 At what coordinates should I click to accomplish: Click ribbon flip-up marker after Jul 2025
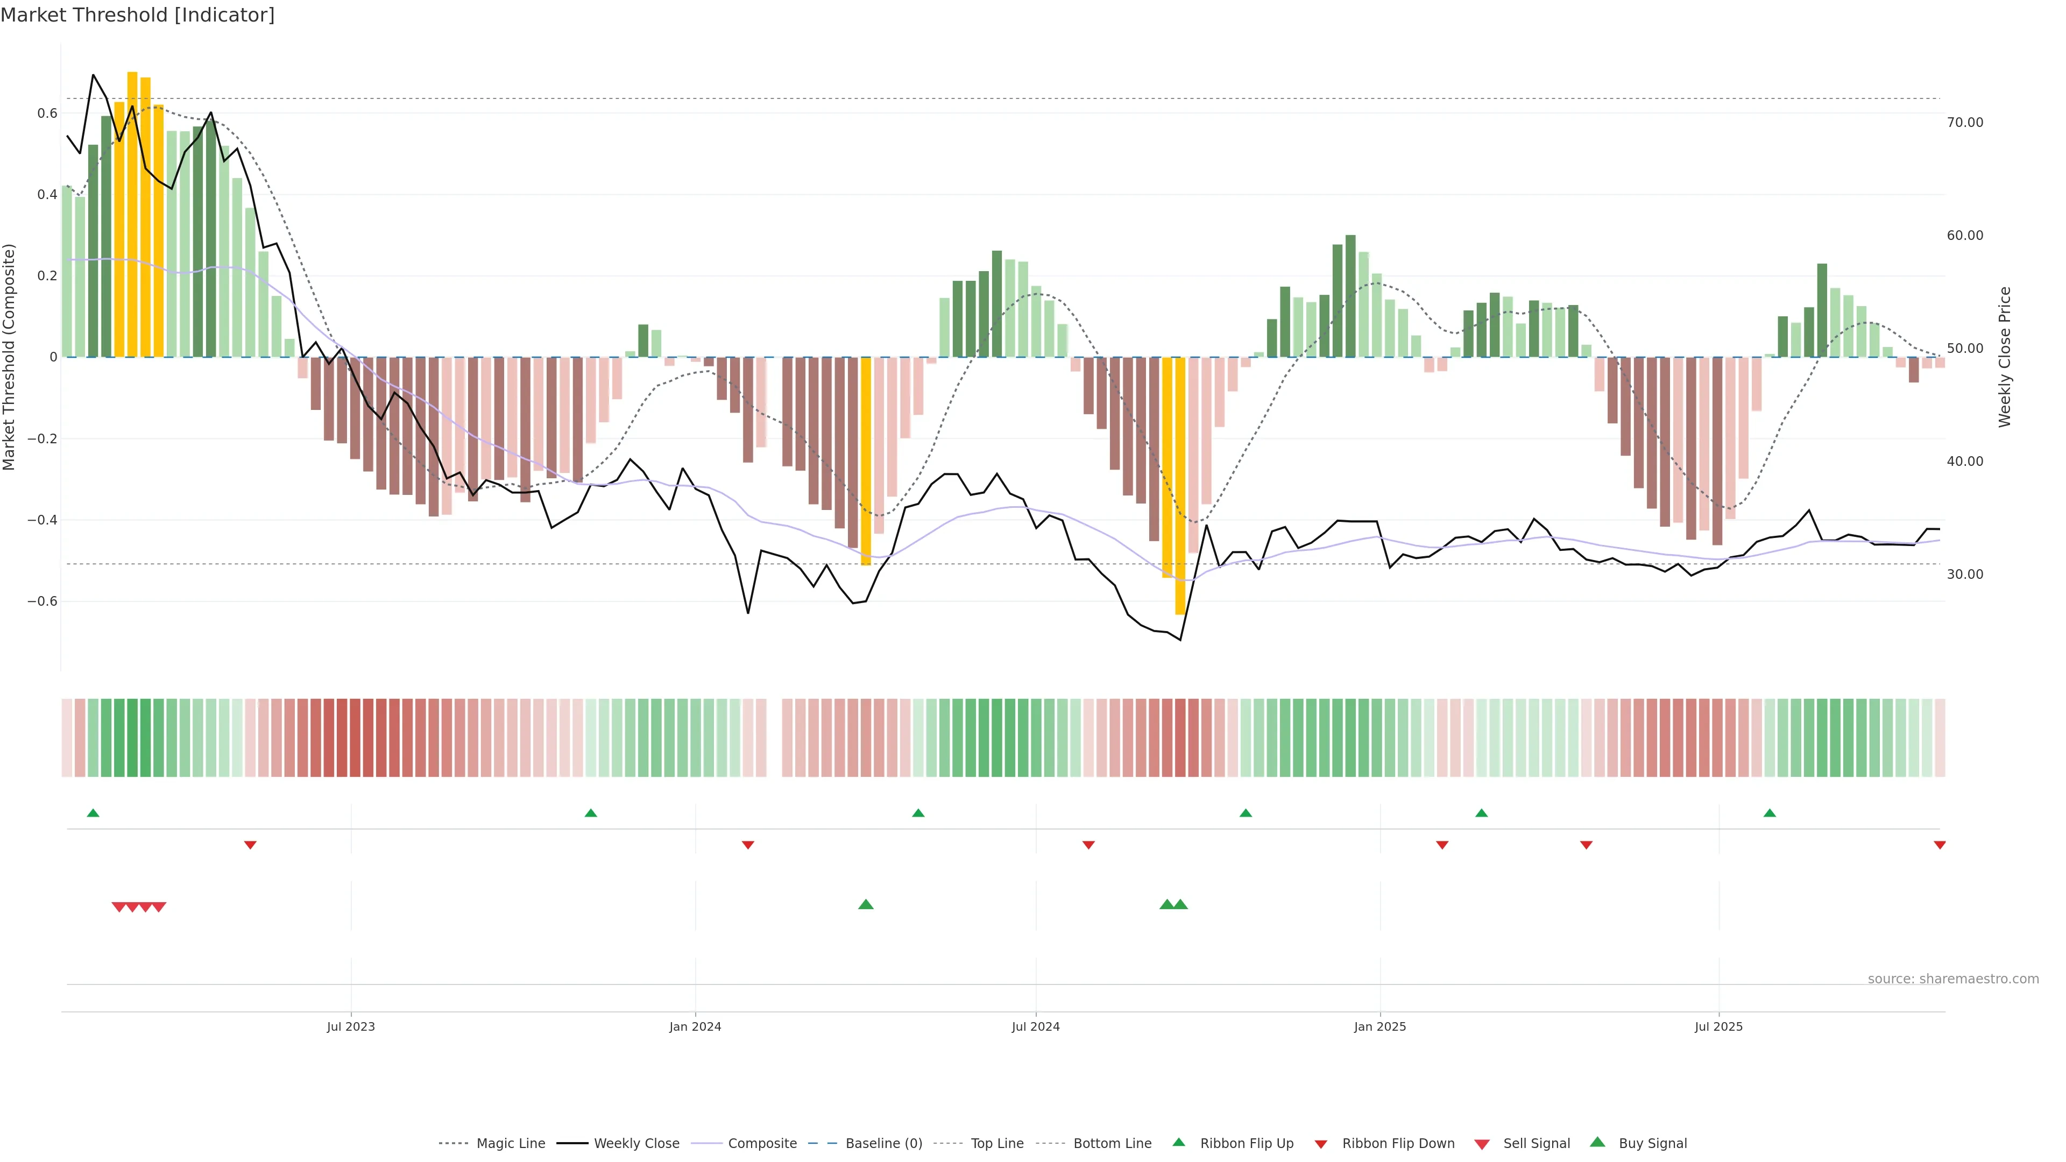tap(1769, 813)
